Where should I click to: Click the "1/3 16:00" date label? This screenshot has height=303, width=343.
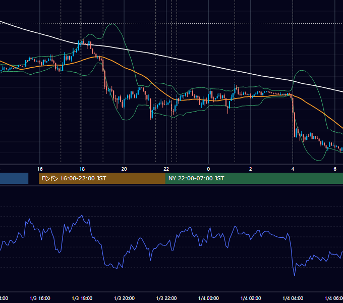[x=40, y=298]
